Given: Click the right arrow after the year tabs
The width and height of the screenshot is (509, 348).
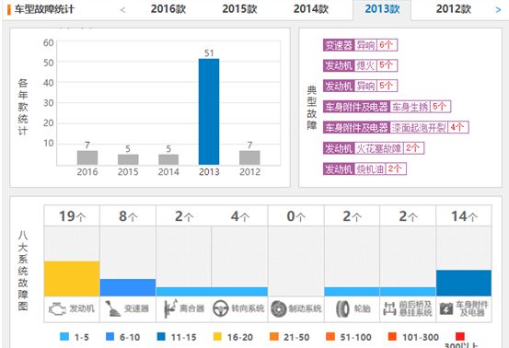Looking at the screenshot, I should pyautogui.click(x=498, y=10).
